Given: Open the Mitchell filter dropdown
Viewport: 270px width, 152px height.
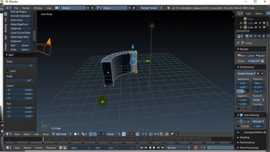Looking at the screenshot, I should 258,122.
